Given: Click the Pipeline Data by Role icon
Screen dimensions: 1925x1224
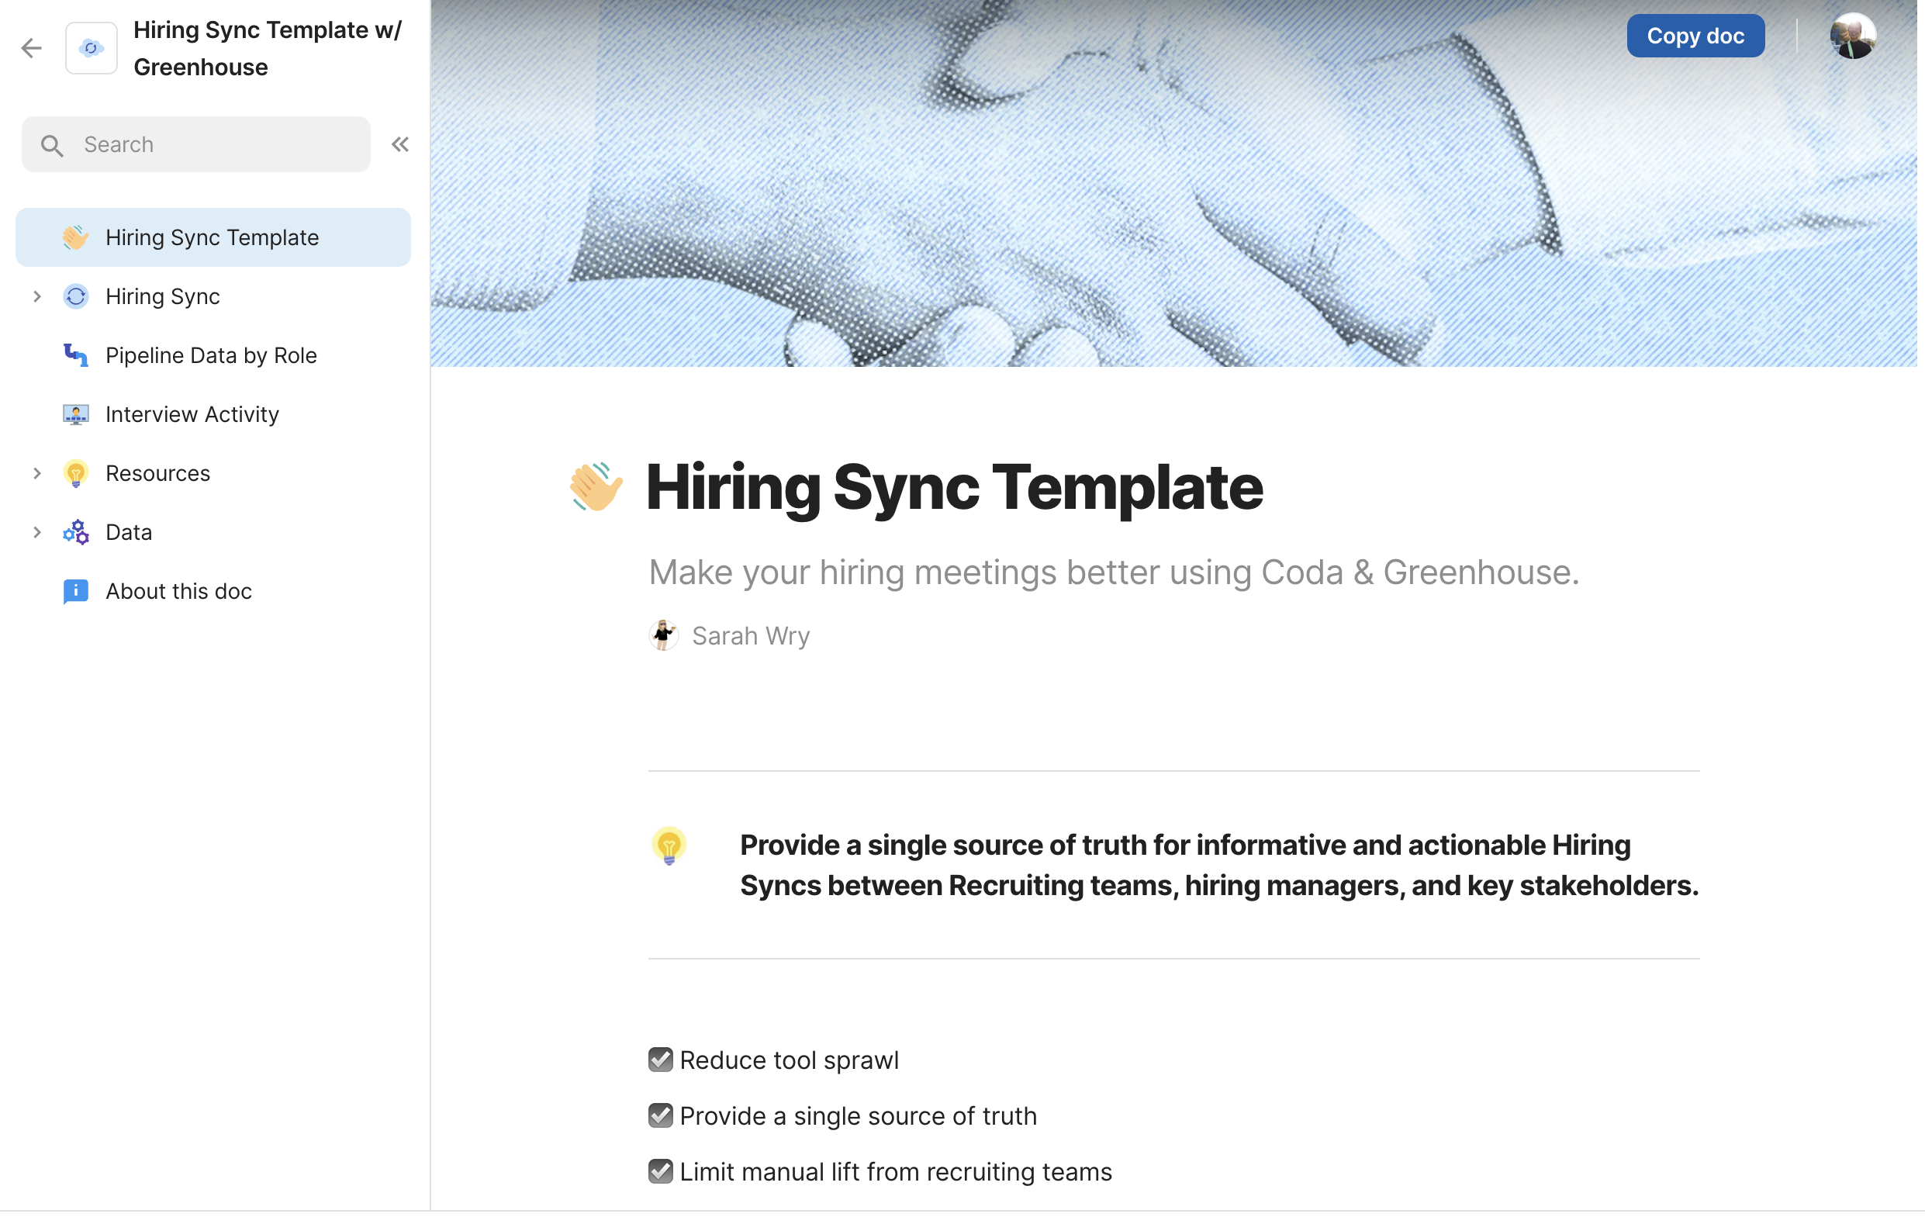Looking at the screenshot, I should point(76,355).
